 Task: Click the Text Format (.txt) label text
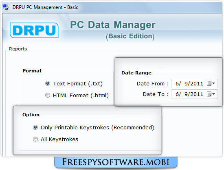pos(78,84)
